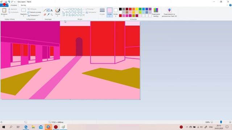Click the canvas bottom-center resize handle
Screen dimensions: 232x130
(x=70, y=100)
